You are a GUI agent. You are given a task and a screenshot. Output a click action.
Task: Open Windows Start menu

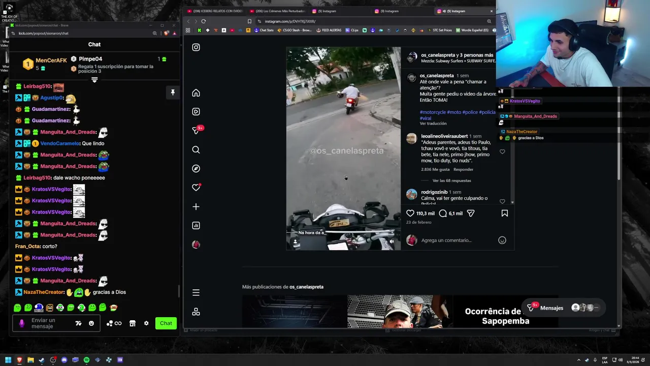tap(8, 360)
